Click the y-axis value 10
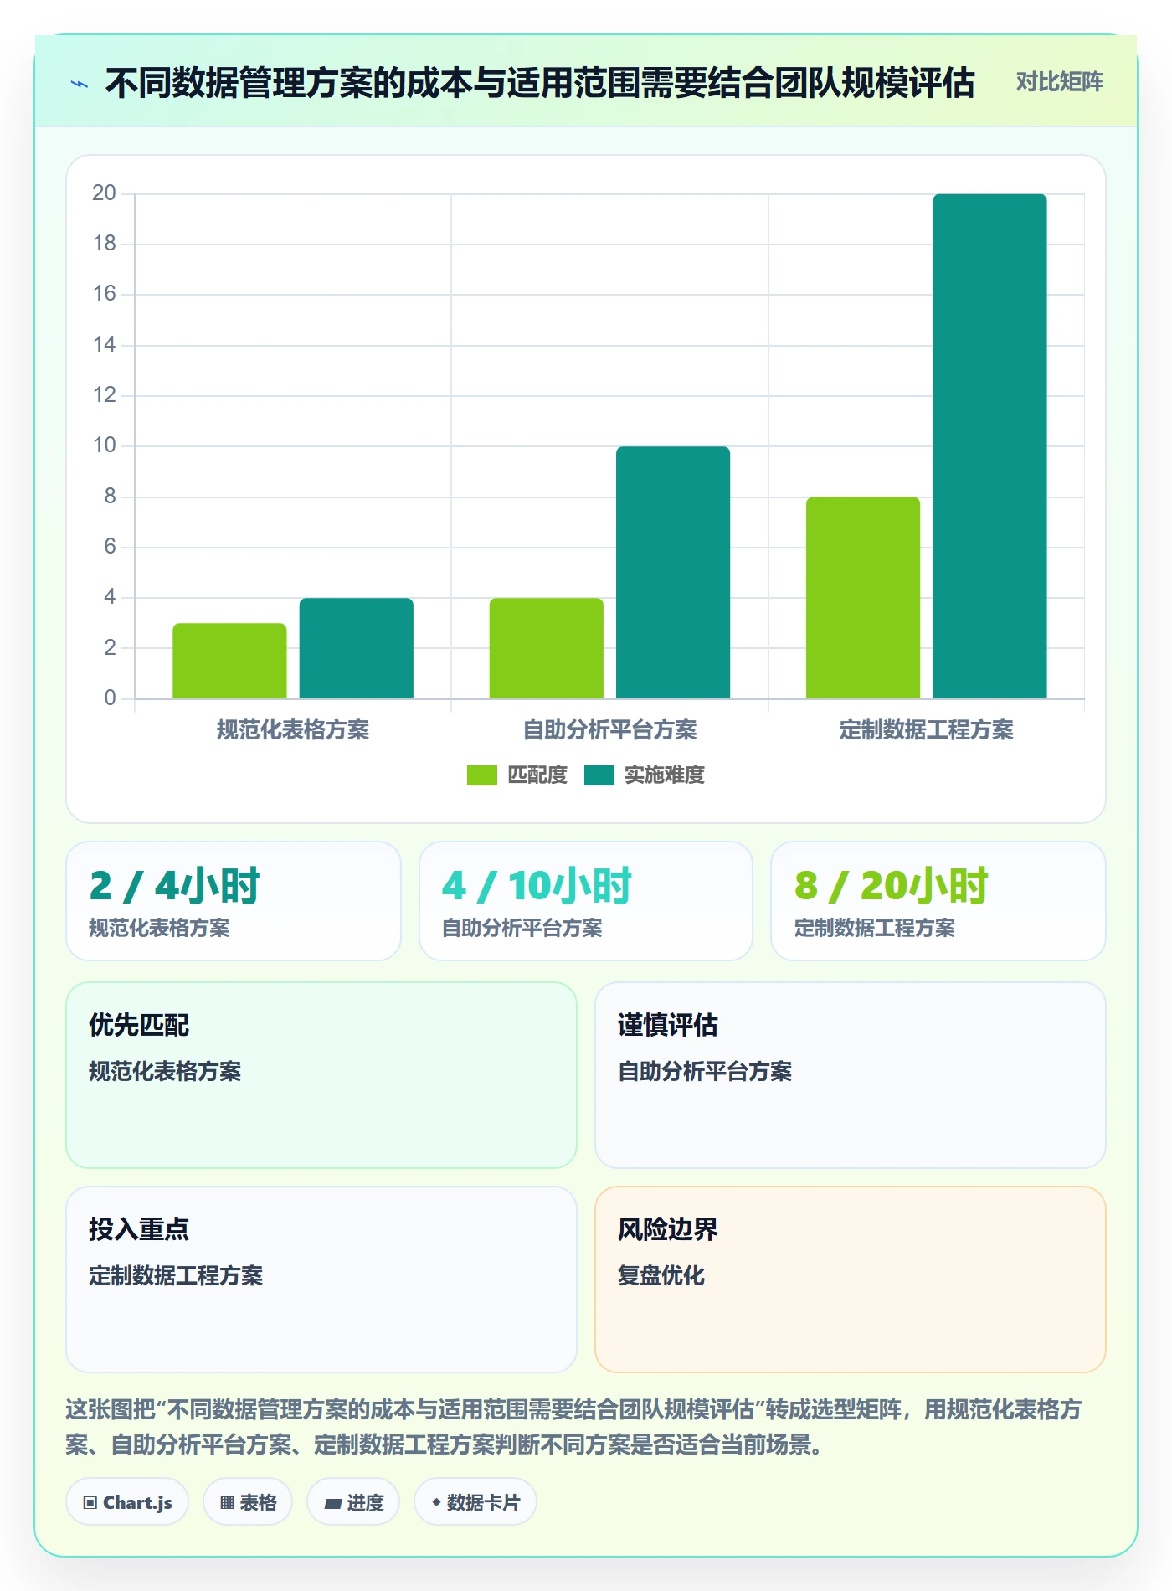The image size is (1172, 1591). [105, 445]
